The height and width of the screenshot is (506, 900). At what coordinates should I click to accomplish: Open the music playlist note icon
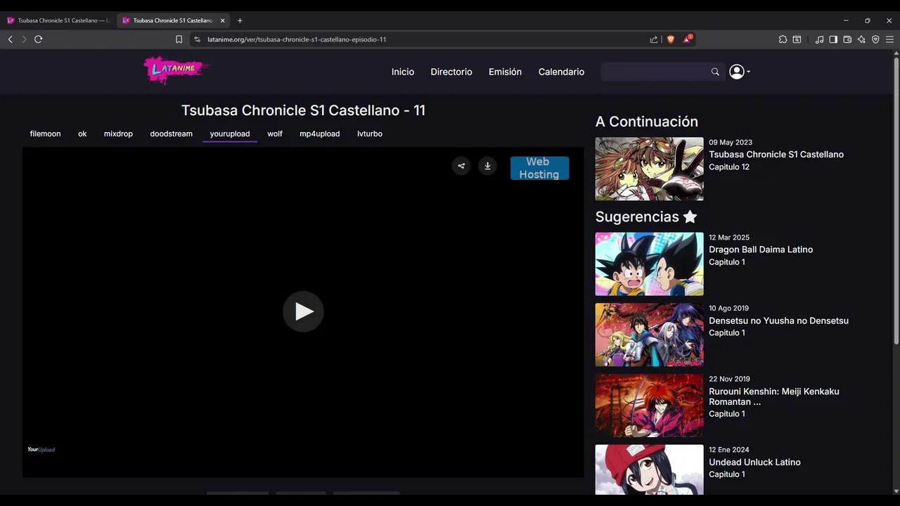coord(819,39)
